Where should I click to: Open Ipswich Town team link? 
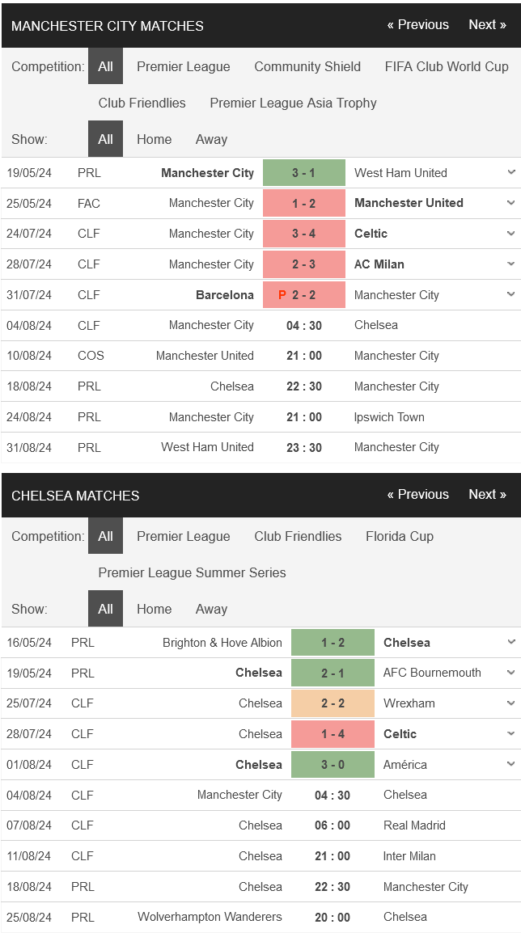pyautogui.click(x=389, y=417)
